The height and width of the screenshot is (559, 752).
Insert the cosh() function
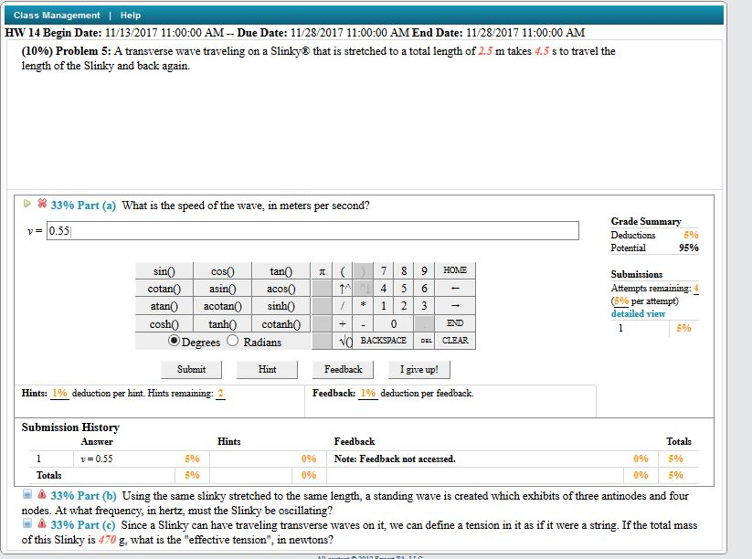click(x=164, y=324)
